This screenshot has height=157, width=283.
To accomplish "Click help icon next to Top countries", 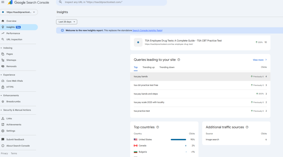I will pos(158,127).
